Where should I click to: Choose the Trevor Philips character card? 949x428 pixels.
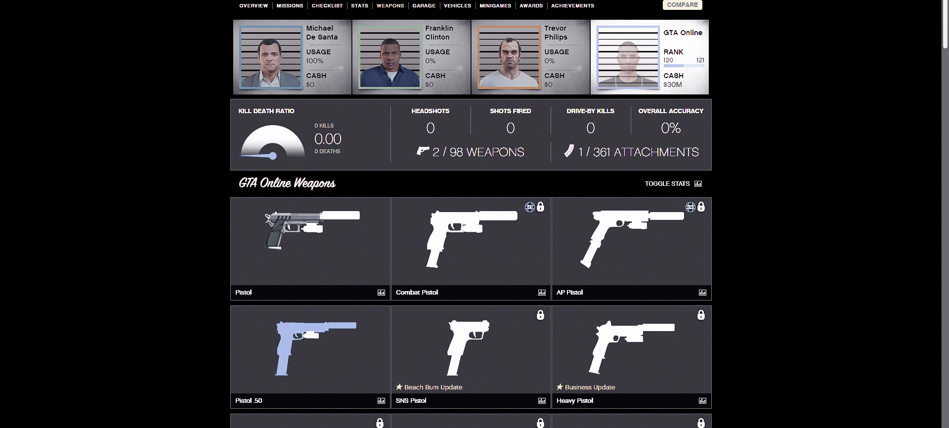[530, 57]
